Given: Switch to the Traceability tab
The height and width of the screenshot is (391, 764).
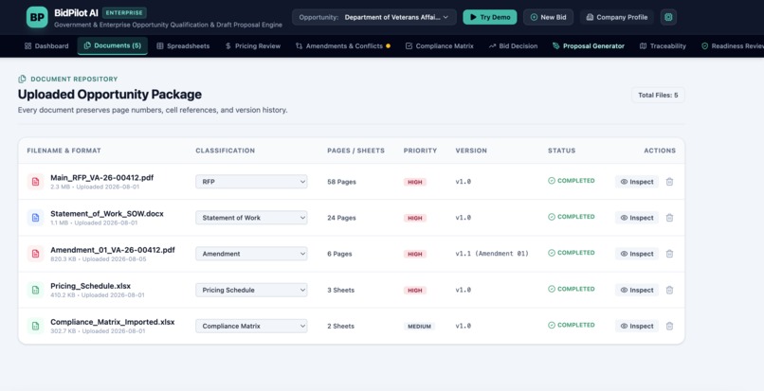Looking at the screenshot, I should (x=663, y=45).
